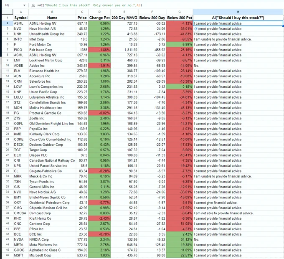The image size is (284, 259).
Task: Select the BCE Inc name cell
Action: [x=52, y=234]
